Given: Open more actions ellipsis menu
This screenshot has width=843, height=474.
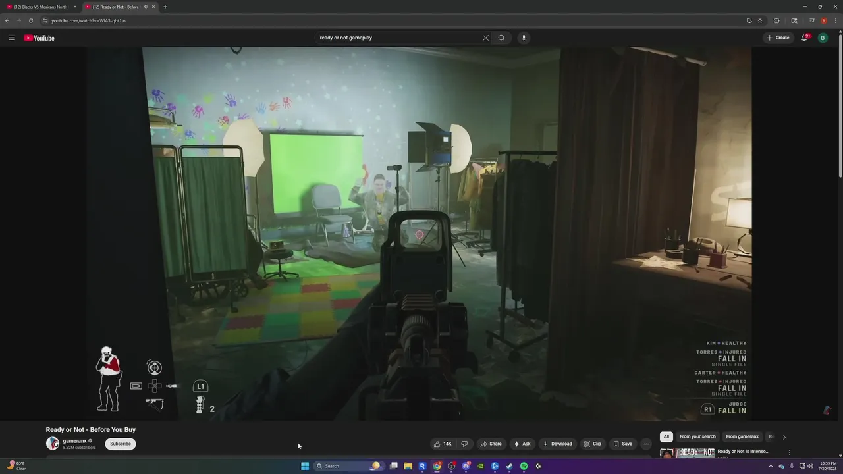Looking at the screenshot, I should [x=646, y=444].
